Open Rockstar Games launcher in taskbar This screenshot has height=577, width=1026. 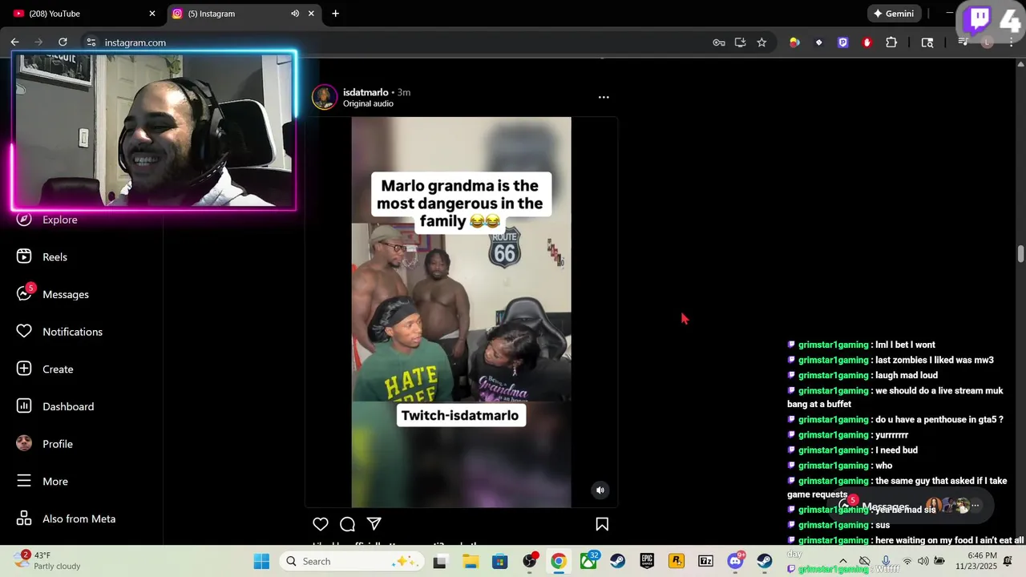677,561
